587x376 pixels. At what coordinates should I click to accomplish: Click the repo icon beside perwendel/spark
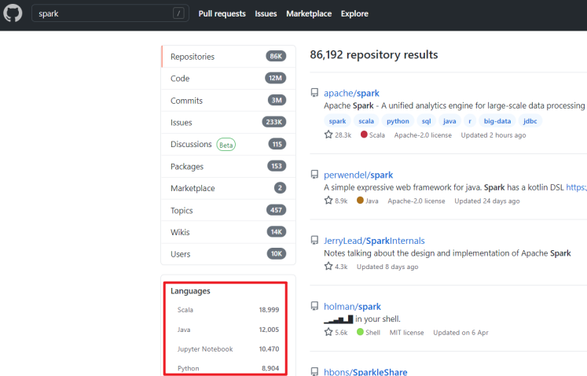314,175
